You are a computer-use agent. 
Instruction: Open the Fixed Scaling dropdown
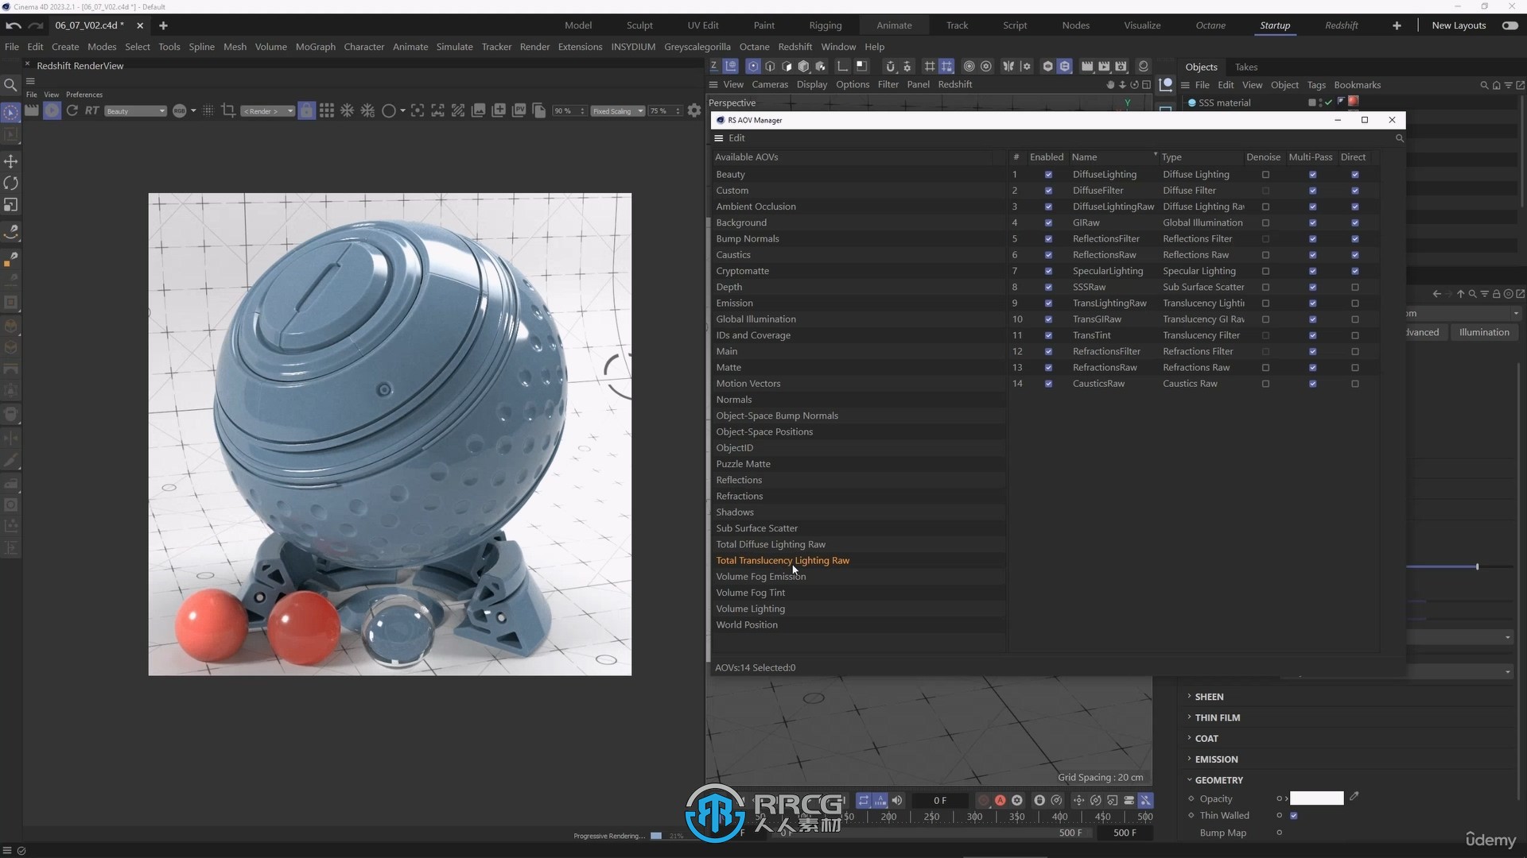tap(617, 111)
